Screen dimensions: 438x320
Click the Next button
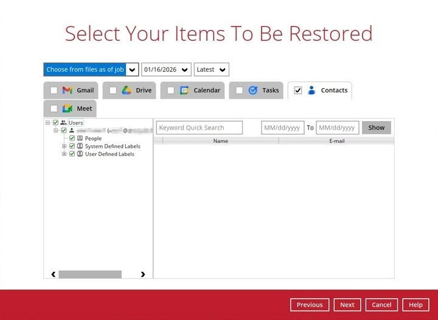coord(347,305)
